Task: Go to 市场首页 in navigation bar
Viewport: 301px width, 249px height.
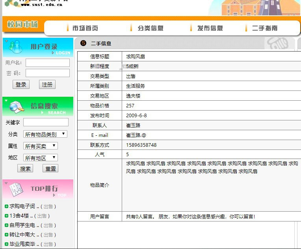Action: pos(85,28)
